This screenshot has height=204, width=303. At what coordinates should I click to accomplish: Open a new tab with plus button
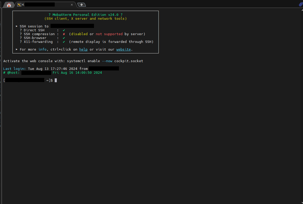tap(81, 5)
